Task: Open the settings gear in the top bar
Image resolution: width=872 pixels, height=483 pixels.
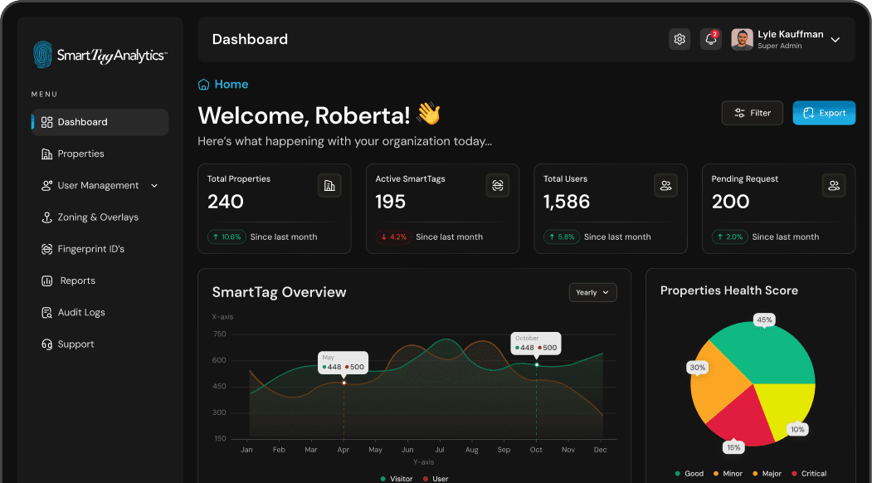Action: [x=680, y=39]
